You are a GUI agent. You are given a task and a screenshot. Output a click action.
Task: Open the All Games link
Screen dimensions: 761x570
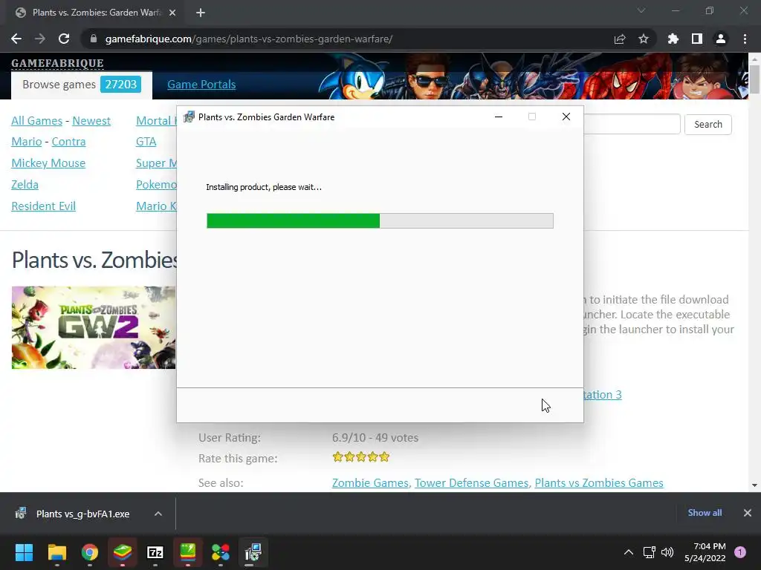(x=37, y=121)
